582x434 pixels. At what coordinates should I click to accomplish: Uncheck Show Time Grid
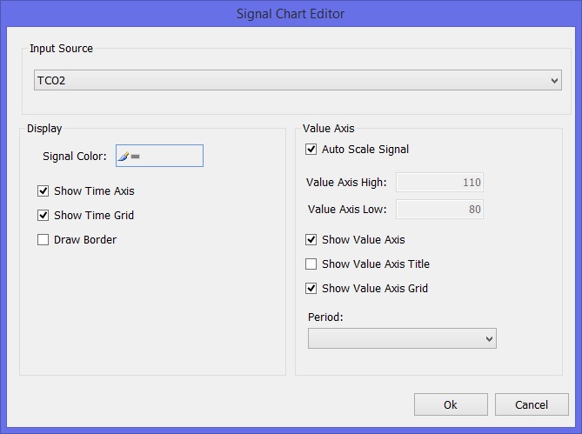click(43, 216)
